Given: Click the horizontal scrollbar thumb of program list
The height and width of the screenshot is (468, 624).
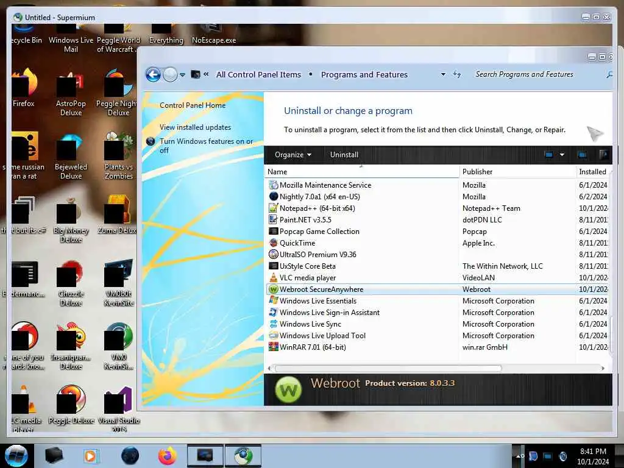Looking at the screenshot, I should 388,368.
